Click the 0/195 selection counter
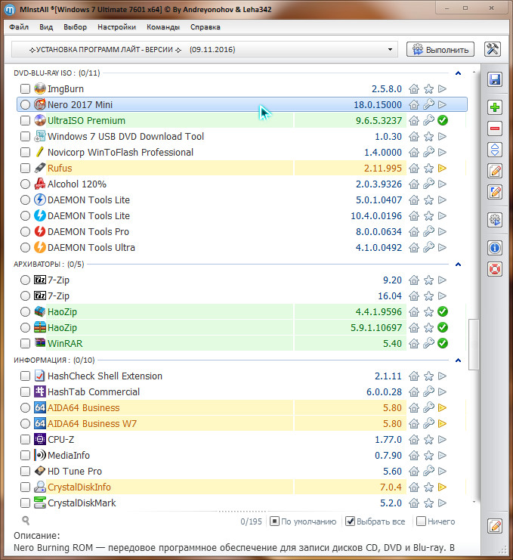513x560 pixels. pos(251,521)
